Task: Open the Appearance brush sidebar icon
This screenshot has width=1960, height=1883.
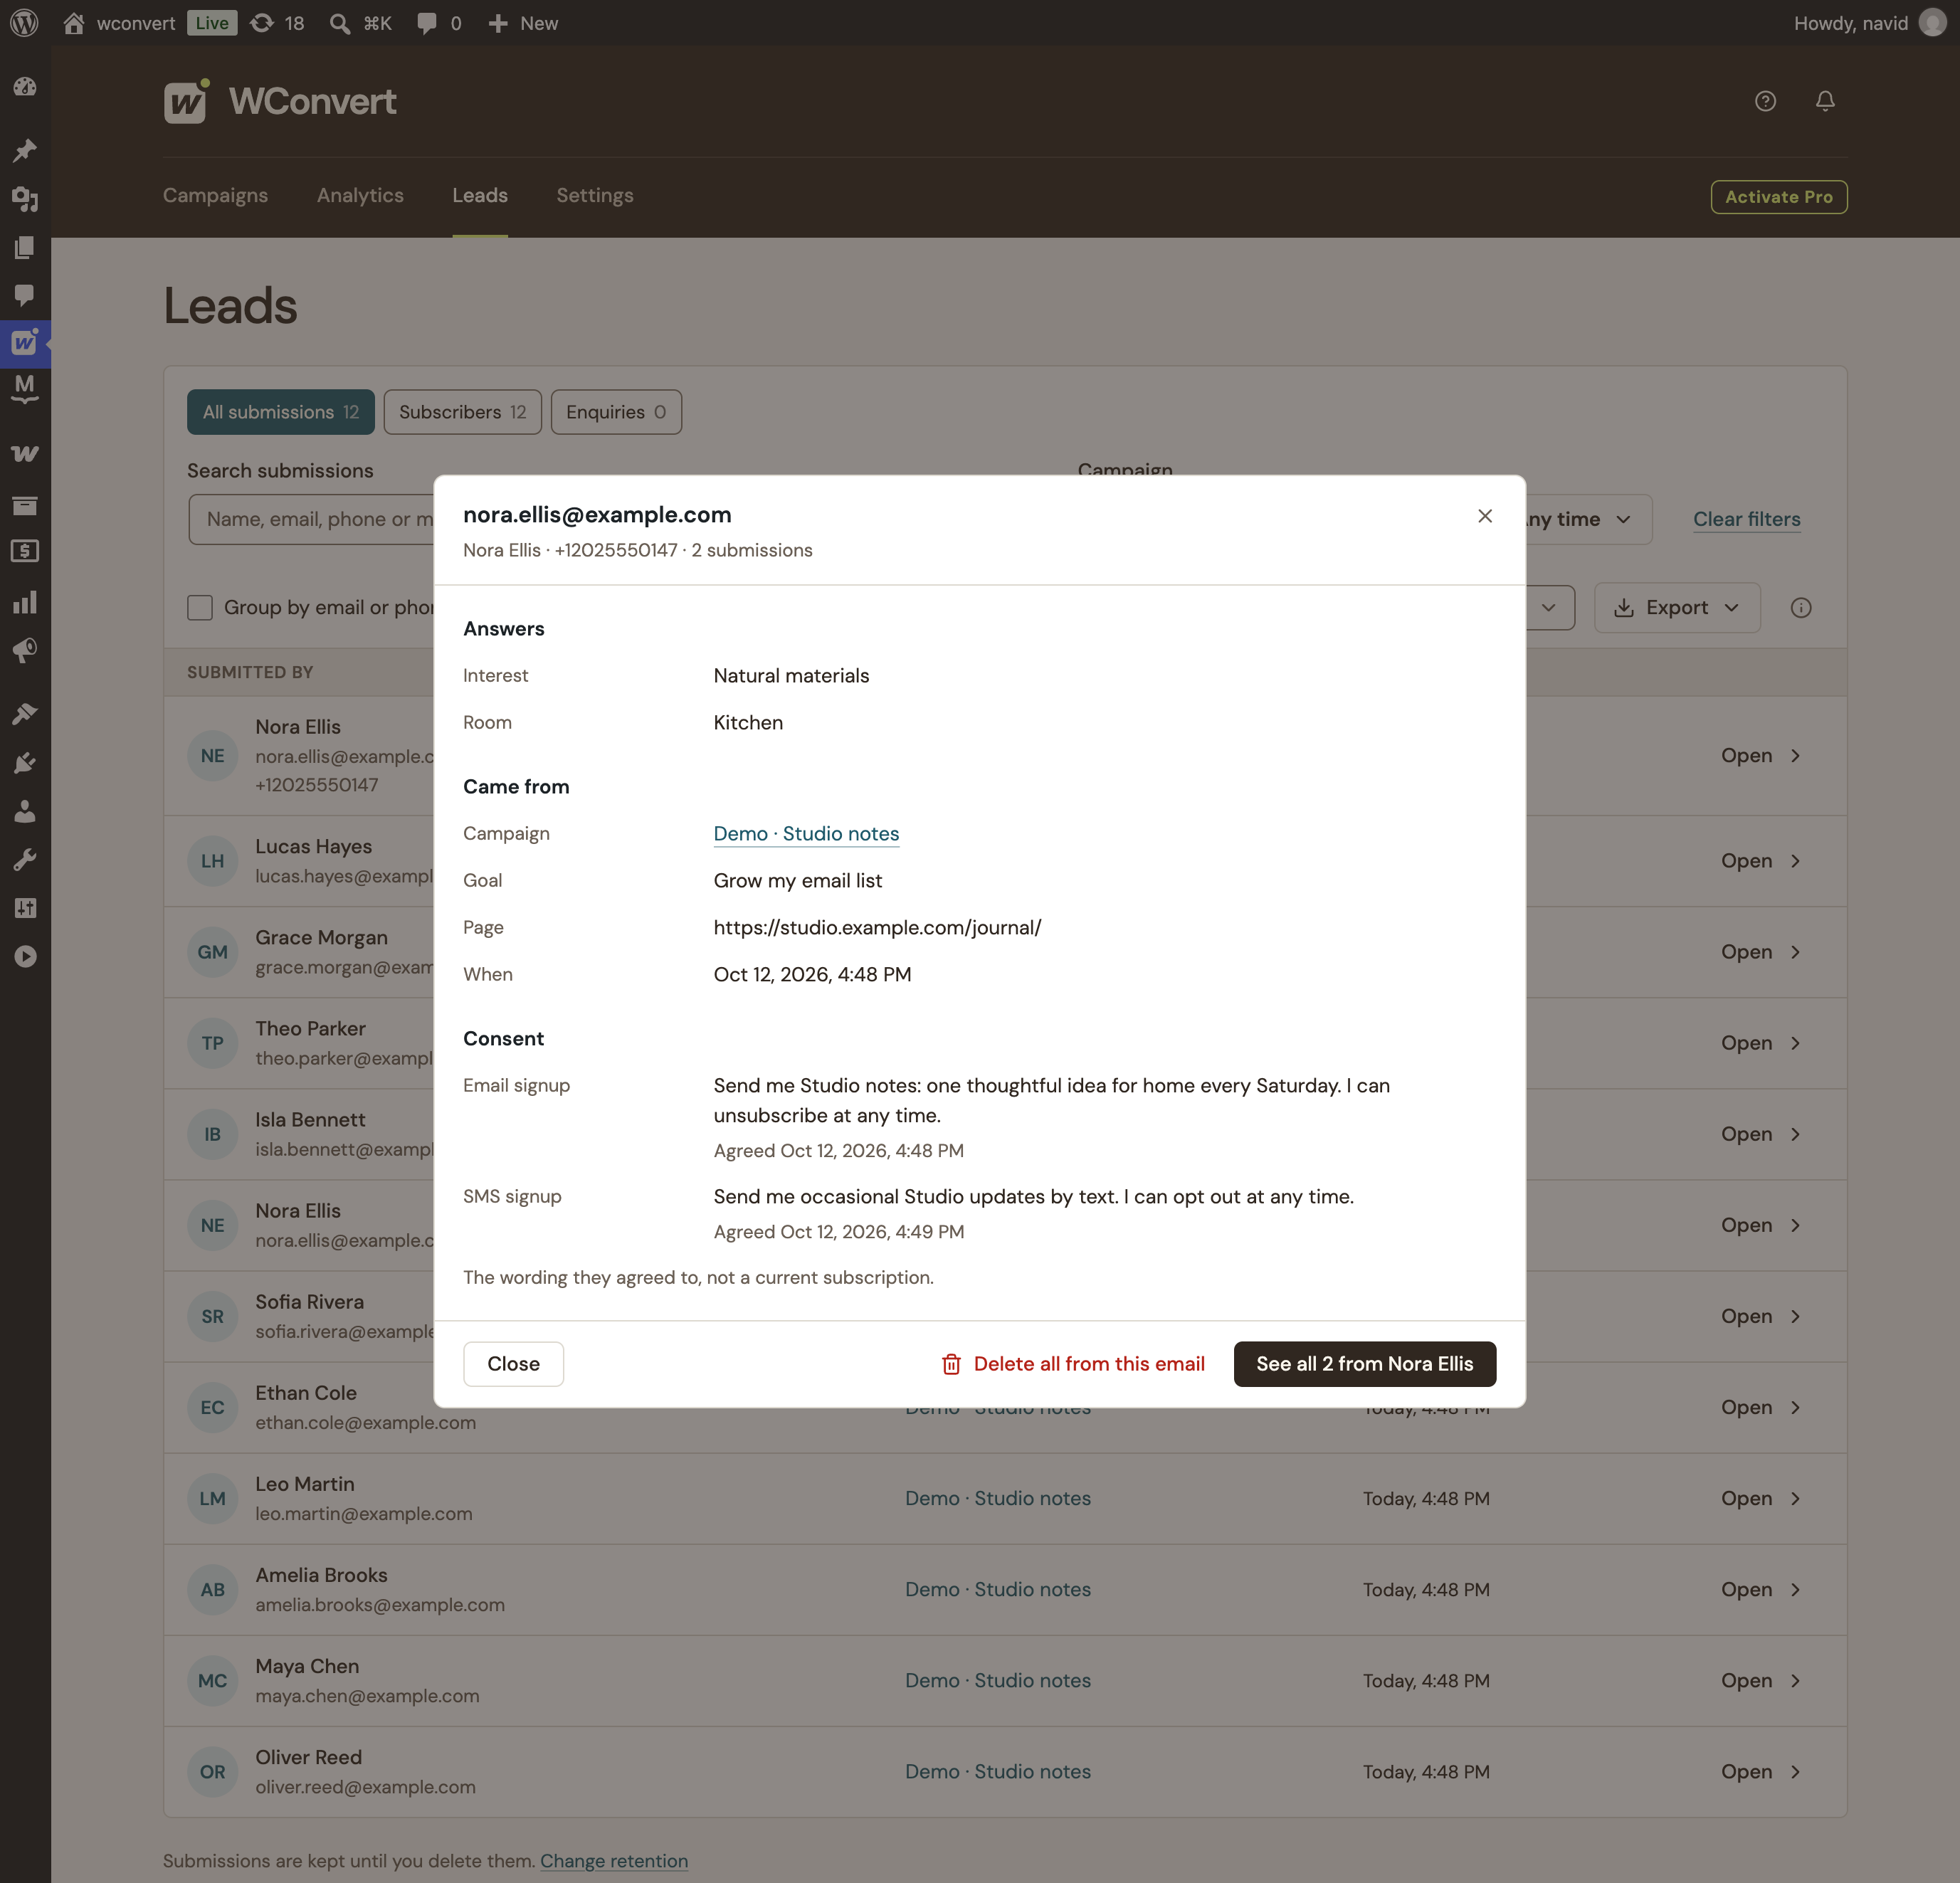Action: [x=25, y=713]
